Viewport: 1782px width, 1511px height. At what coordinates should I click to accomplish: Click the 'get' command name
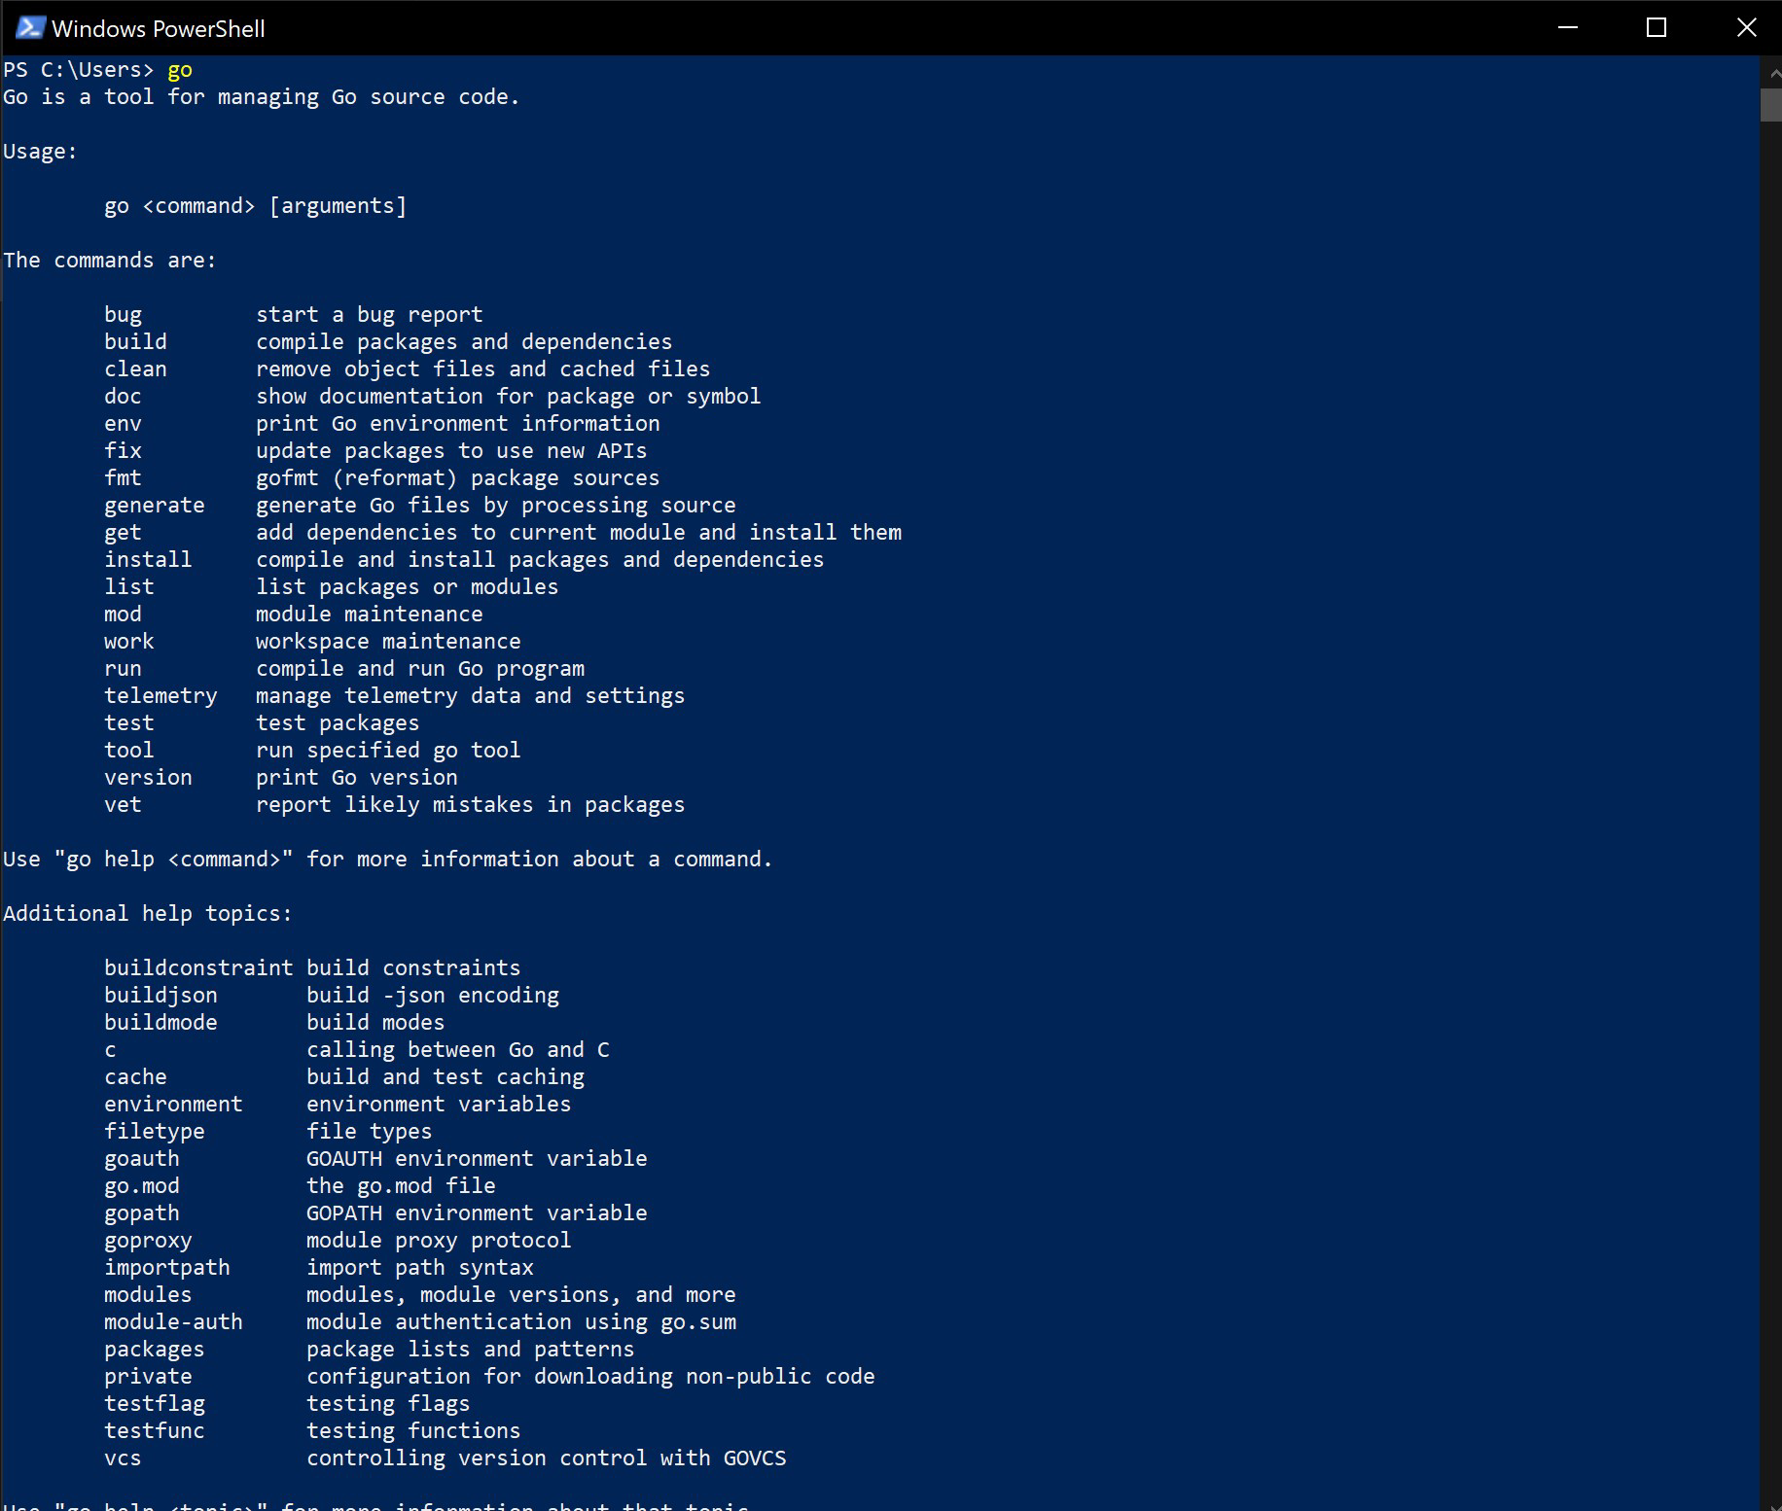[x=123, y=533]
